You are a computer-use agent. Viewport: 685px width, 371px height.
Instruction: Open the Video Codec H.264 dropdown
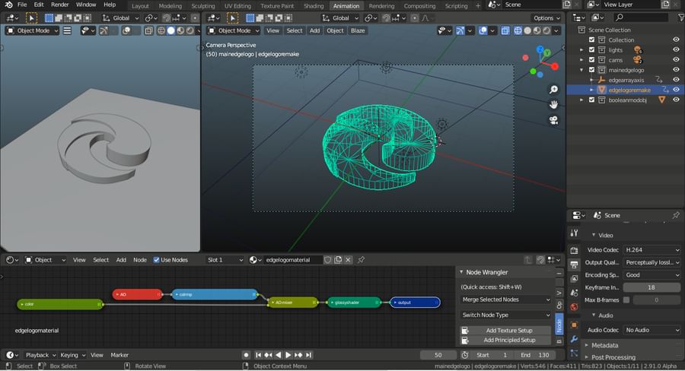[x=652, y=250]
